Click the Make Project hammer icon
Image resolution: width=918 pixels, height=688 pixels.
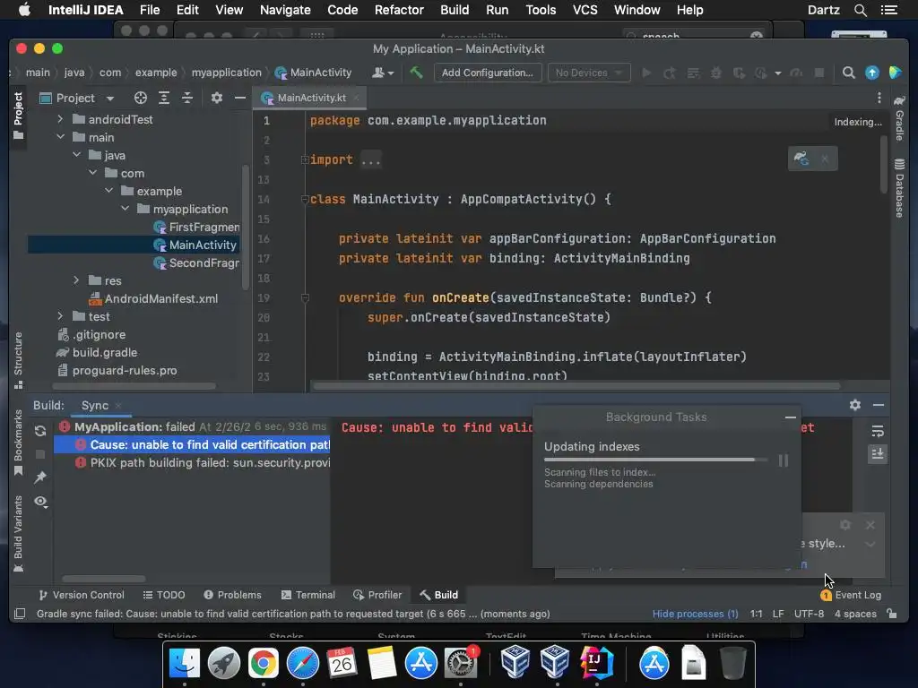pyautogui.click(x=416, y=73)
